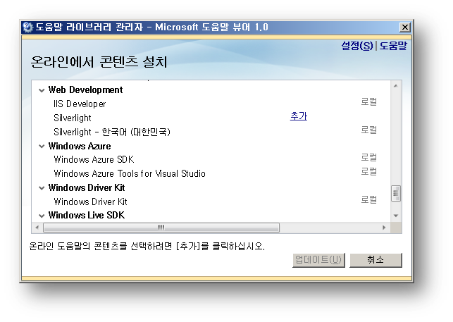Click the horizontal scrollbar thumb
The image size is (453, 322).
pyautogui.click(x=161, y=228)
